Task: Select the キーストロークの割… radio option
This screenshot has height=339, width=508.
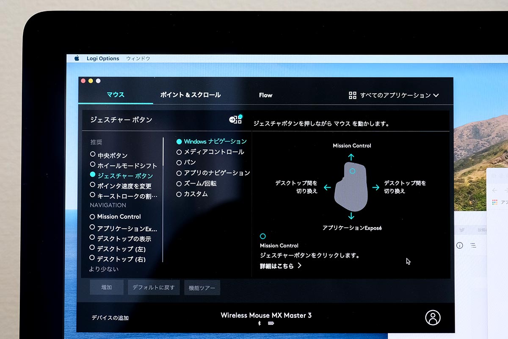Action: [124, 196]
